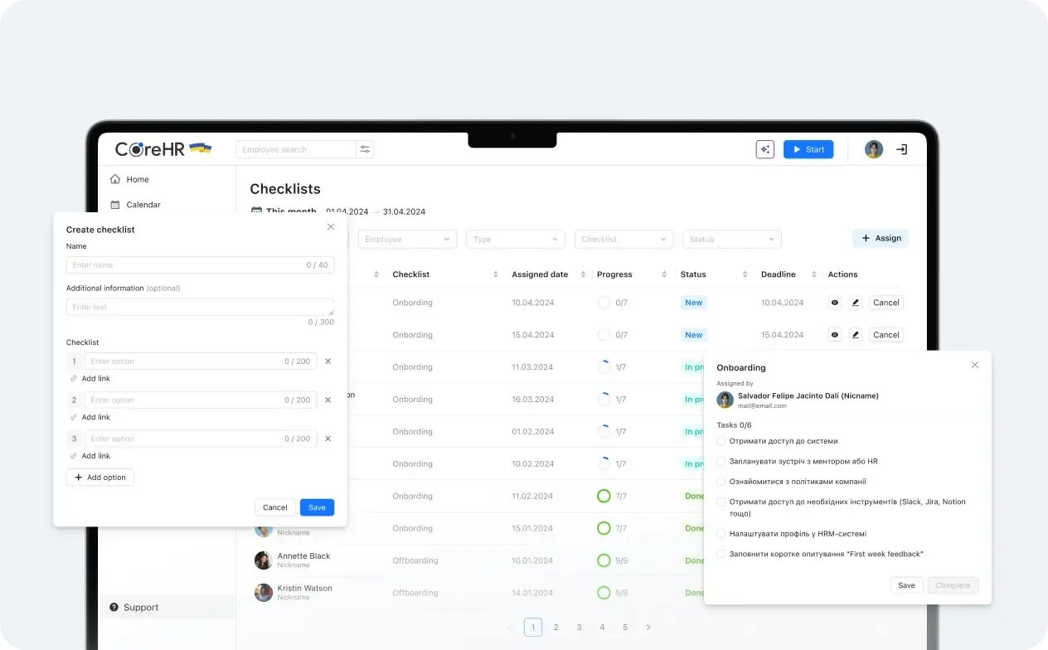Click the blue Start button
The image size is (1048, 650).
coord(808,149)
